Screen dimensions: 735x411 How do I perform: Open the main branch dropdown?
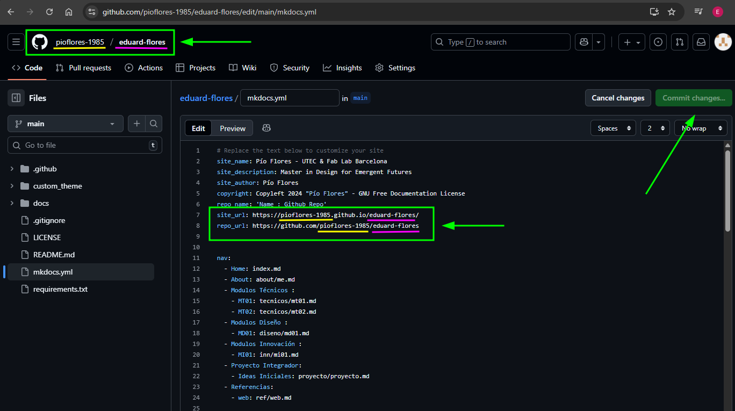click(66, 124)
